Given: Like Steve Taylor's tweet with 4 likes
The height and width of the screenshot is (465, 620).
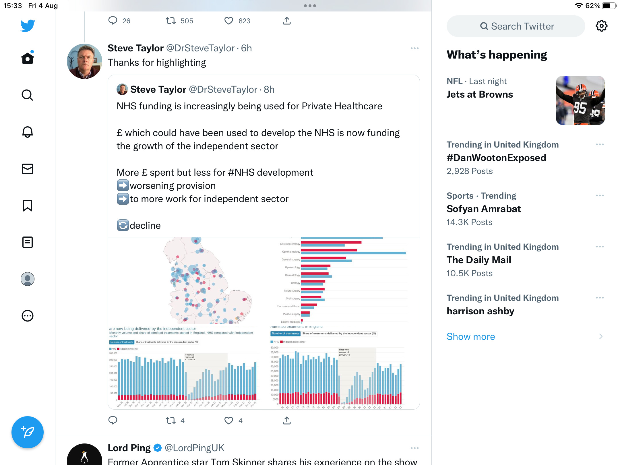Looking at the screenshot, I should pyautogui.click(x=229, y=421).
